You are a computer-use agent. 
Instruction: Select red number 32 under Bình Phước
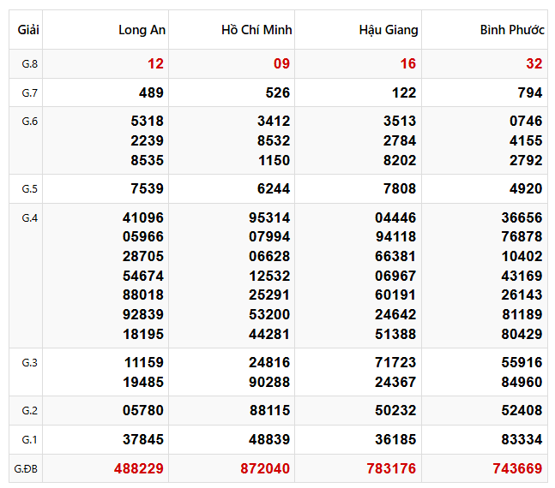pyautogui.click(x=534, y=64)
